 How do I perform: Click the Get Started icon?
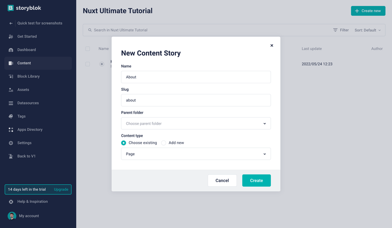(x=11, y=37)
